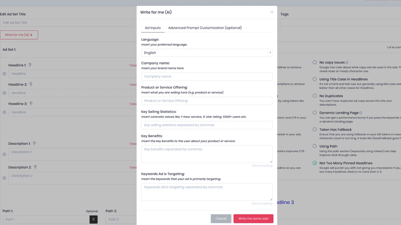
Task: Click the pin icon beside Headline 3
Action: pos(31,104)
